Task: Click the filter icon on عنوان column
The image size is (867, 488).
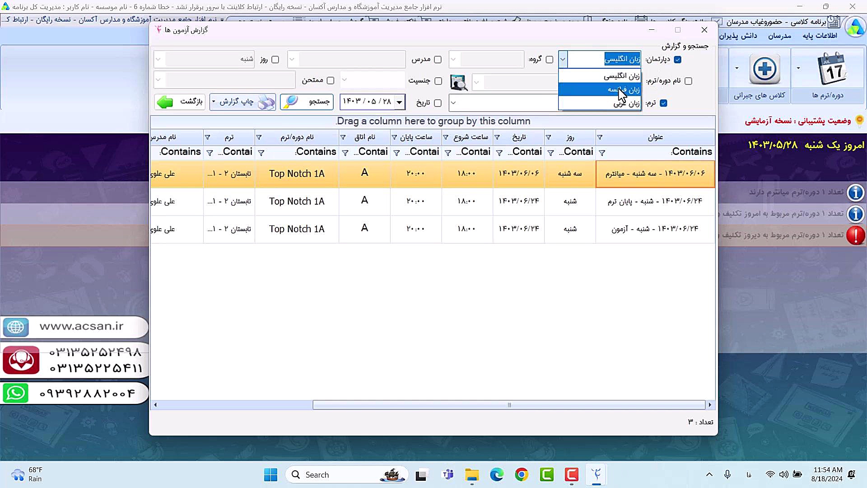Action: click(x=600, y=137)
